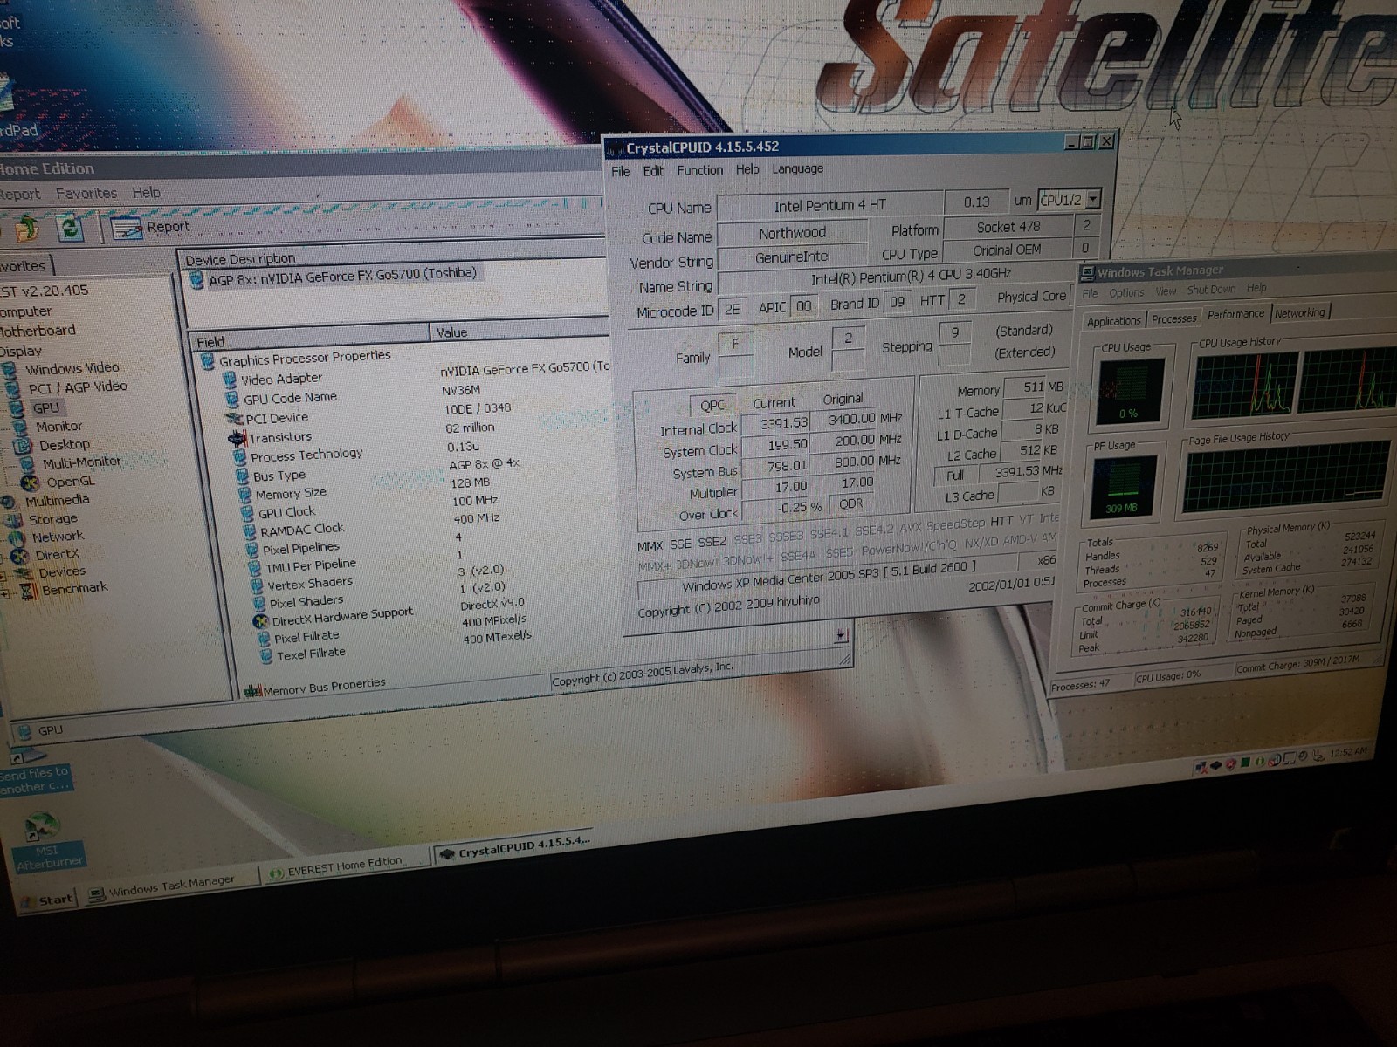Click the Full cache button in CrystalCPUID

[955, 476]
